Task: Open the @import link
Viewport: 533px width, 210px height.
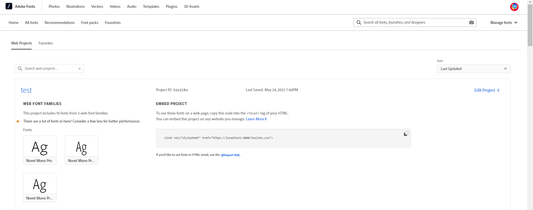Action: [x=230, y=155]
